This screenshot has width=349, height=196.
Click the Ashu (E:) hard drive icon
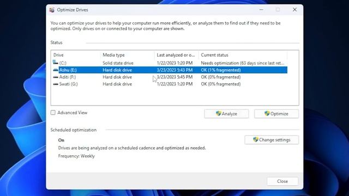(56, 70)
